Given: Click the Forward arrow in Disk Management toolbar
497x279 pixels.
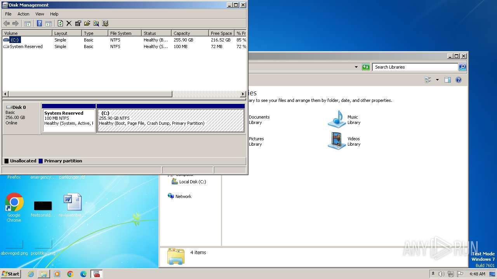Looking at the screenshot, I should [x=16, y=23].
